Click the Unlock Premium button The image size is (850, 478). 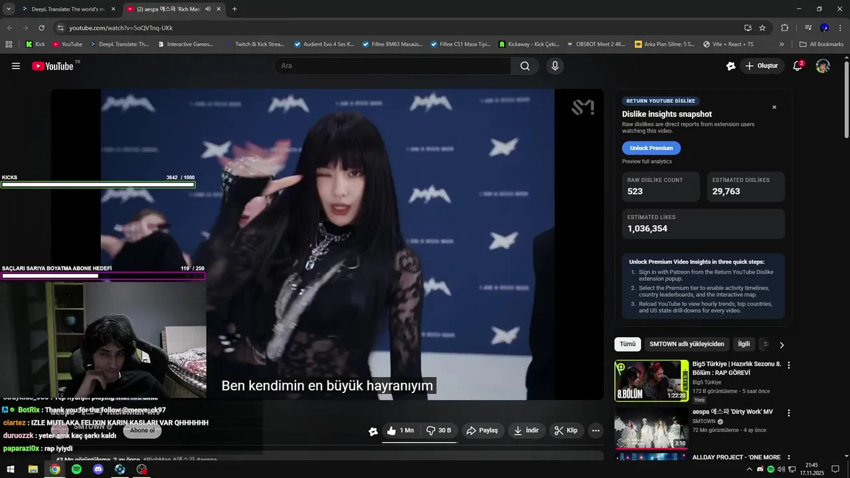pos(651,148)
